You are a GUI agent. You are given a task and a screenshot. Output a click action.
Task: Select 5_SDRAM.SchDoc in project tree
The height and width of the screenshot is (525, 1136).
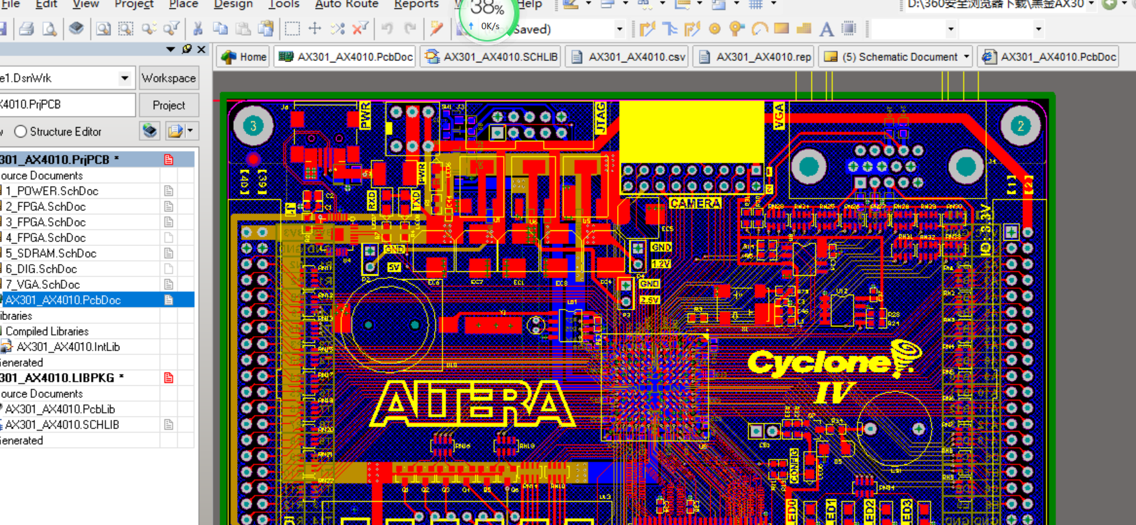coord(51,253)
